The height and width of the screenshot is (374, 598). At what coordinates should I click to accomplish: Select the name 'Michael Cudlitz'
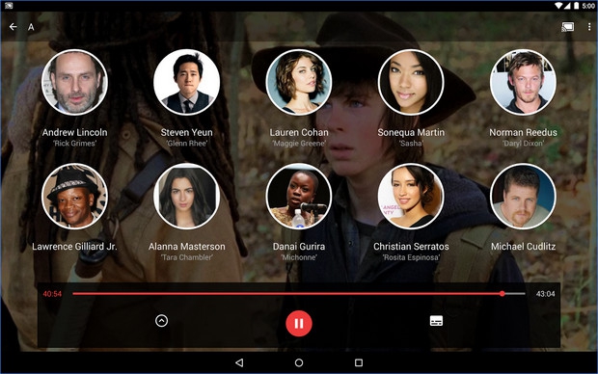pyautogui.click(x=523, y=247)
